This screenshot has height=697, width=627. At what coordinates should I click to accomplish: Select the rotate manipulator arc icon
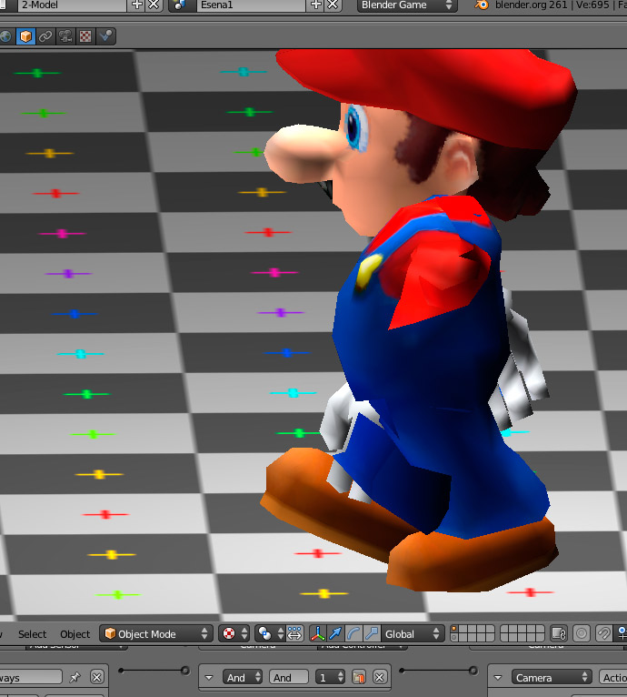pyautogui.click(x=353, y=633)
